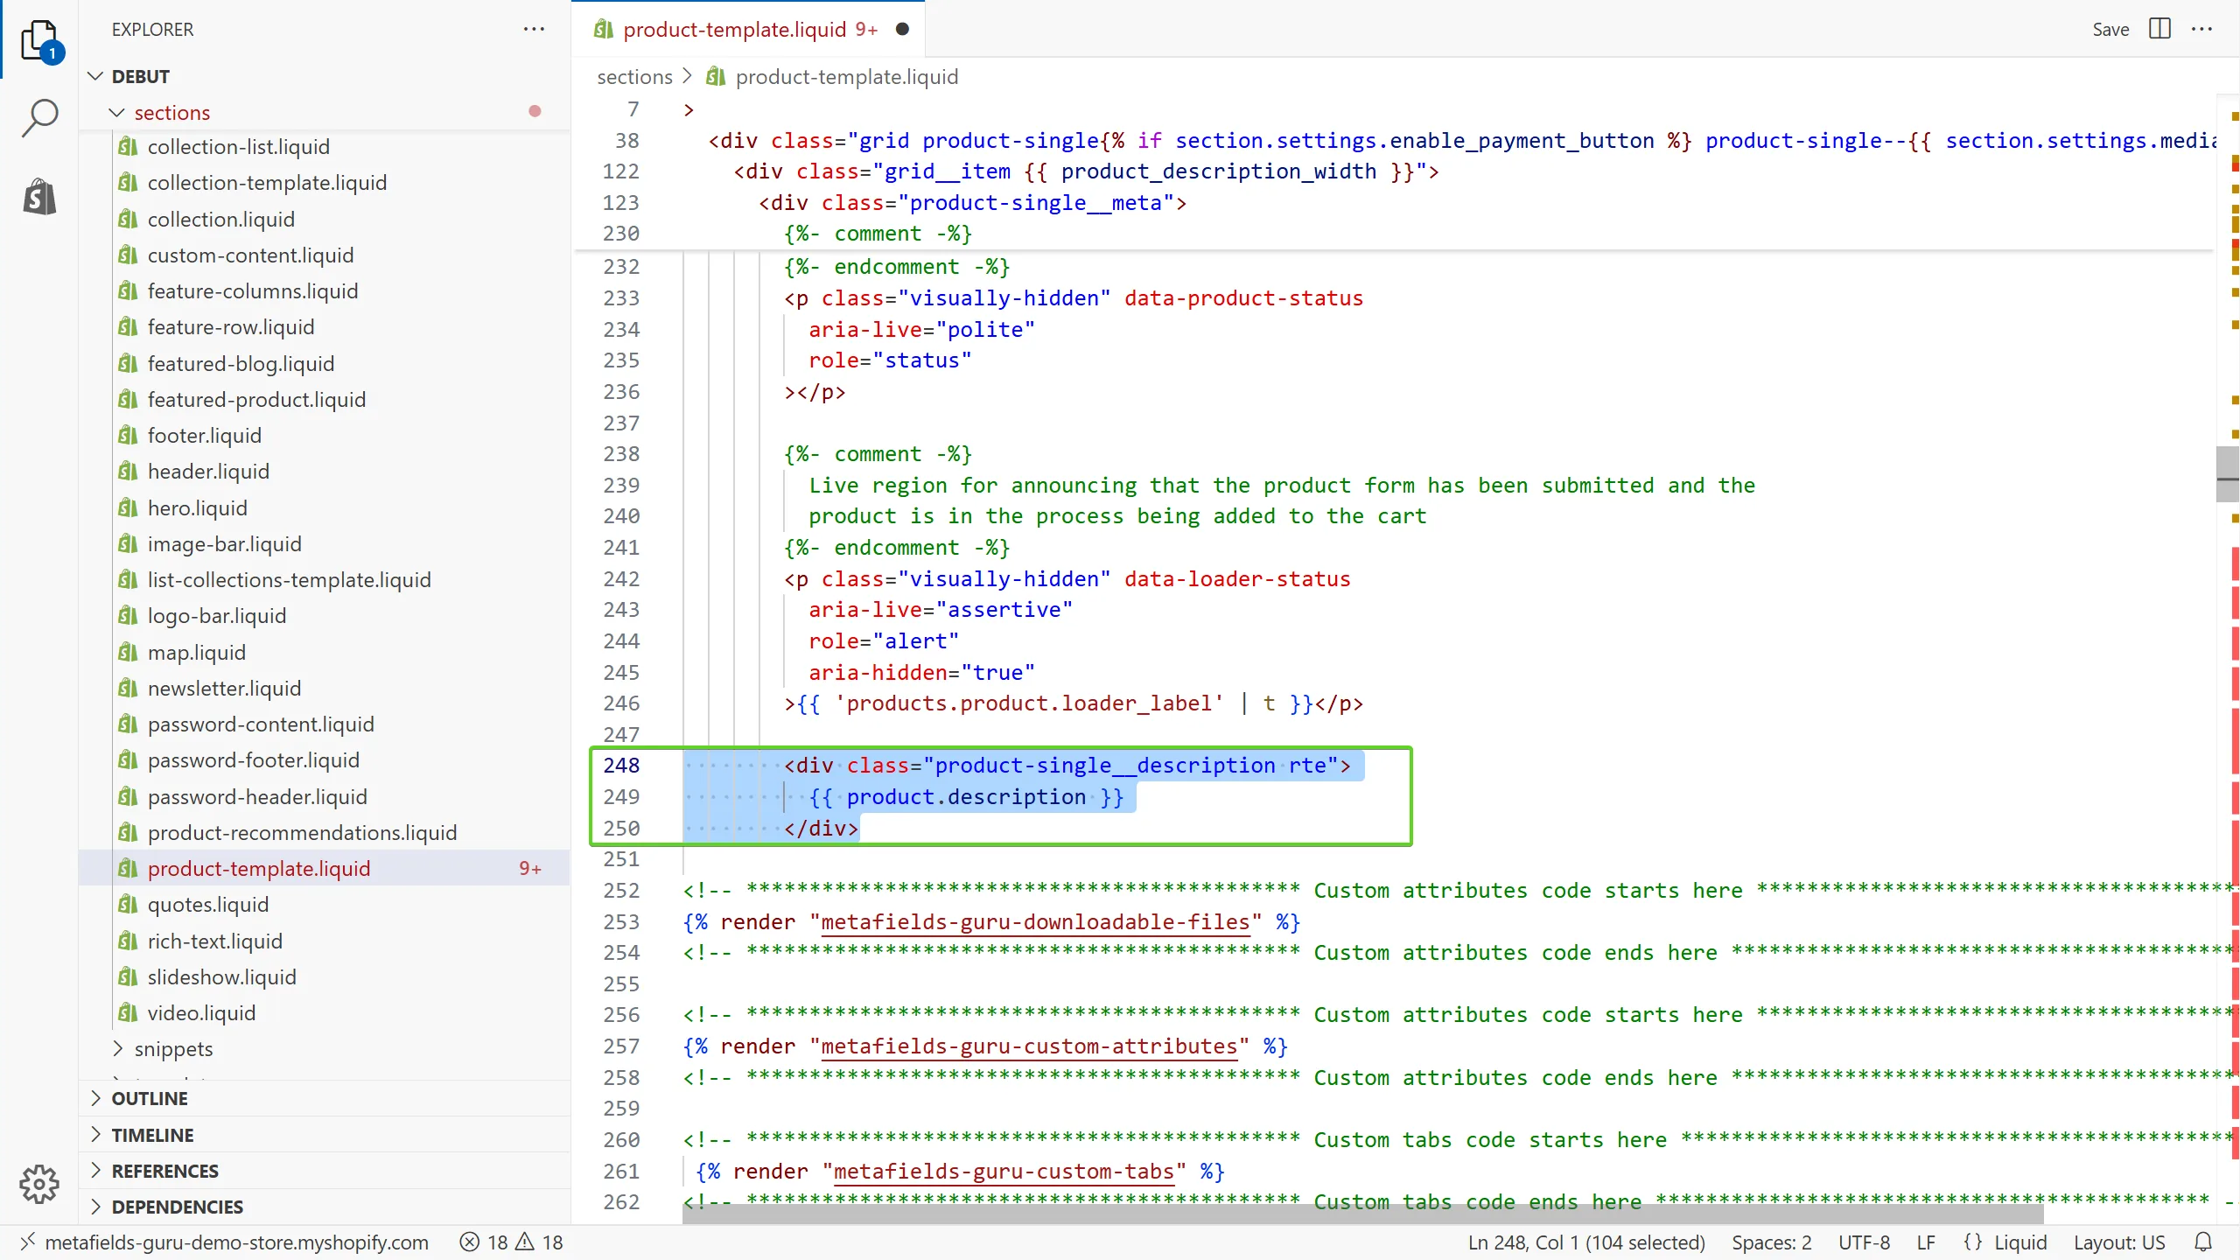This screenshot has height=1260, width=2240.
Task: Click the remote indicator metafields-guru-demo-store.myshopify.com
Action: 225,1242
